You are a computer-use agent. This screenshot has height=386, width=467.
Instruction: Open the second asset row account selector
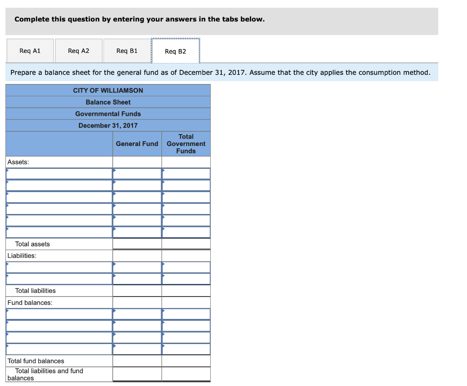point(58,185)
